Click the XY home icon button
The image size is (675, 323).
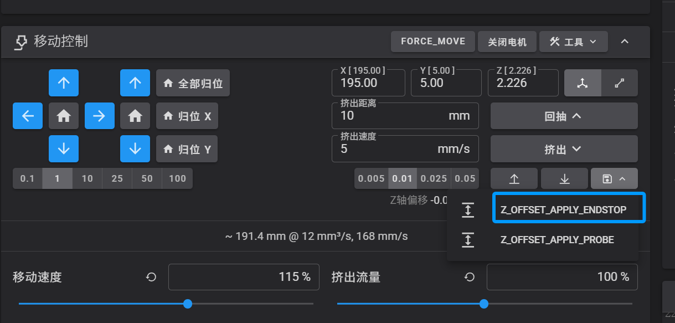click(64, 116)
